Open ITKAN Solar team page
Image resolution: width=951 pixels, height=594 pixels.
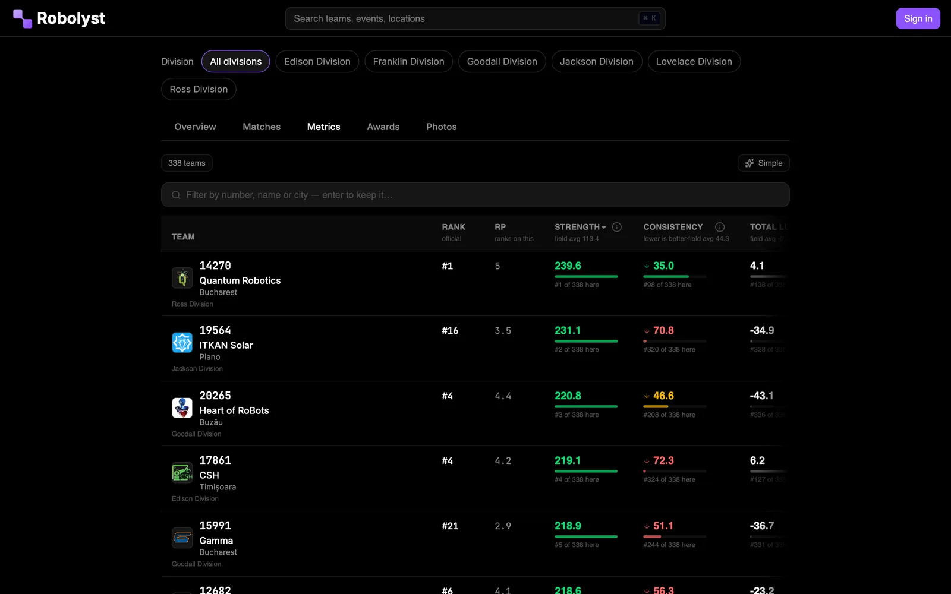(226, 345)
